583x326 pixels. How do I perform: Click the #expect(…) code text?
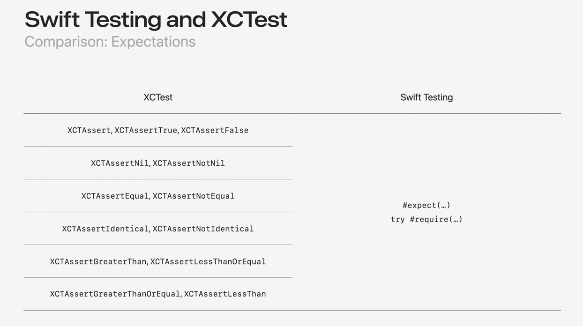point(426,205)
